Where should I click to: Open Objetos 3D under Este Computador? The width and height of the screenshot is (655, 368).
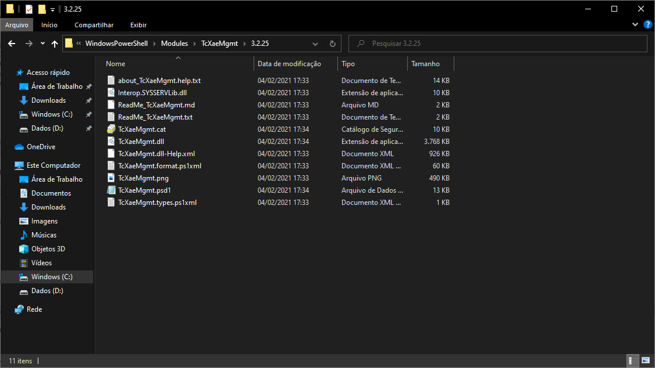point(48,249)
